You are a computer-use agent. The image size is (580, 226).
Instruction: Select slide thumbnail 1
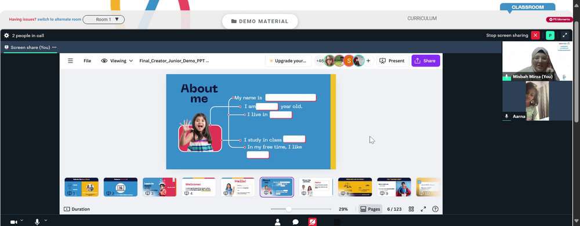(81, 187)
